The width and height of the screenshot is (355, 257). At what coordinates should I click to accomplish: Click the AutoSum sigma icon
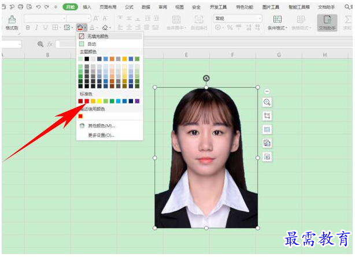[347, 20]
